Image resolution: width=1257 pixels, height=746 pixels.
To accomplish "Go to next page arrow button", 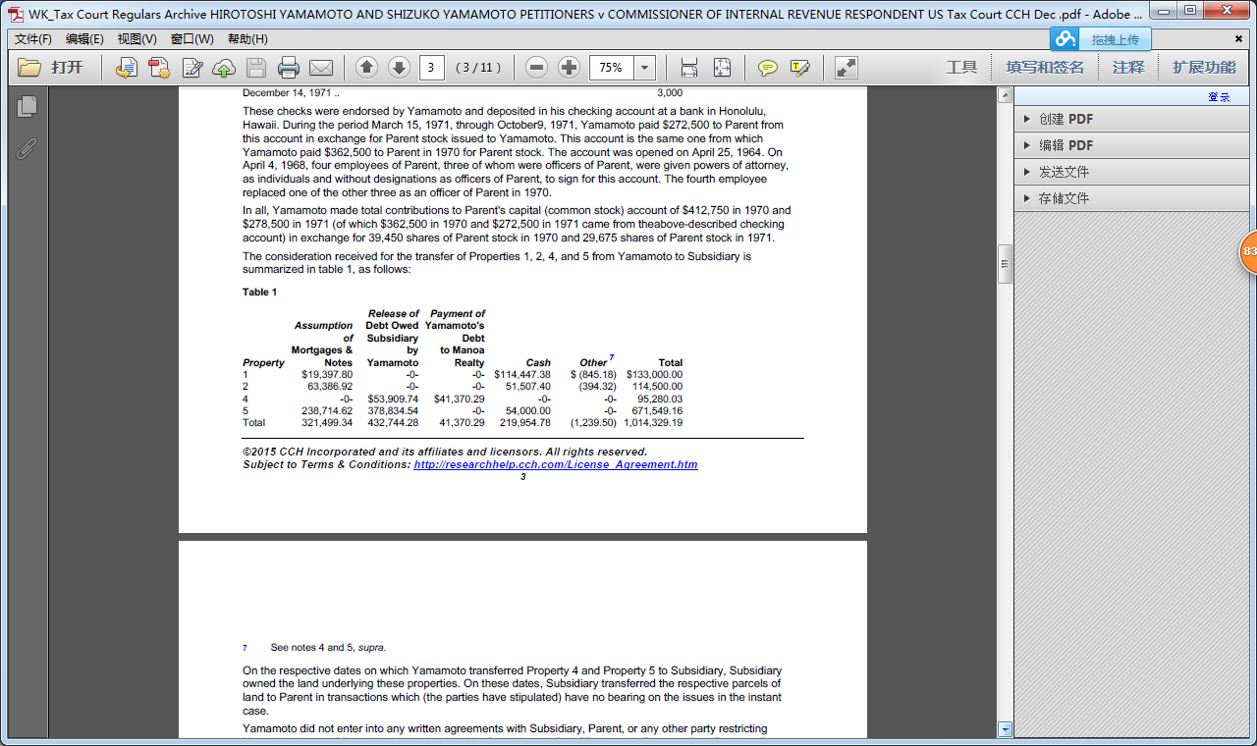I will [x=399, y=68].
